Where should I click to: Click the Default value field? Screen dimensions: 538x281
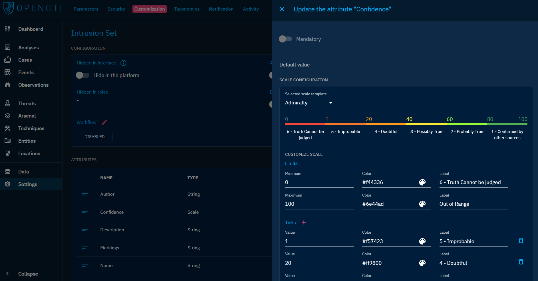click(406, 65)
